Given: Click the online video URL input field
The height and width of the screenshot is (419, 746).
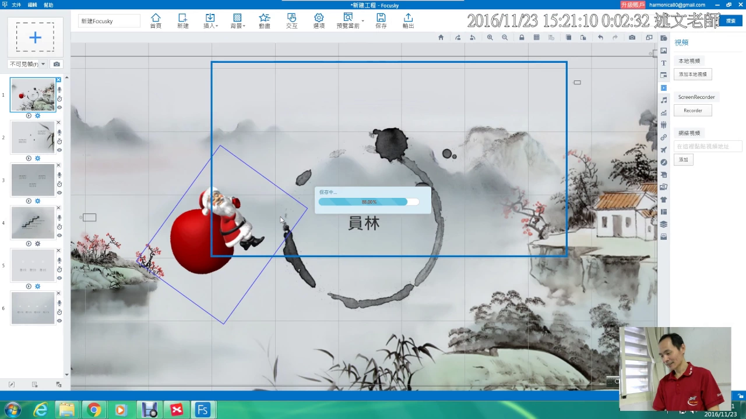Looking at the screenshot, I should click(x=708, y=147).
